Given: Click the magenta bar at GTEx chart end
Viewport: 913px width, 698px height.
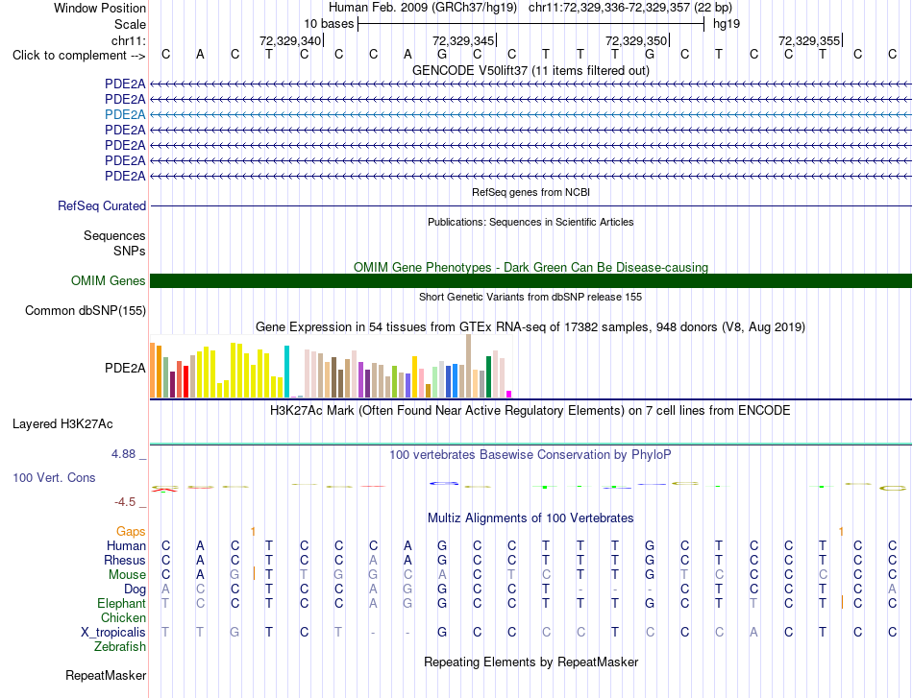Looking at the screenshot, I should (509, 395).
